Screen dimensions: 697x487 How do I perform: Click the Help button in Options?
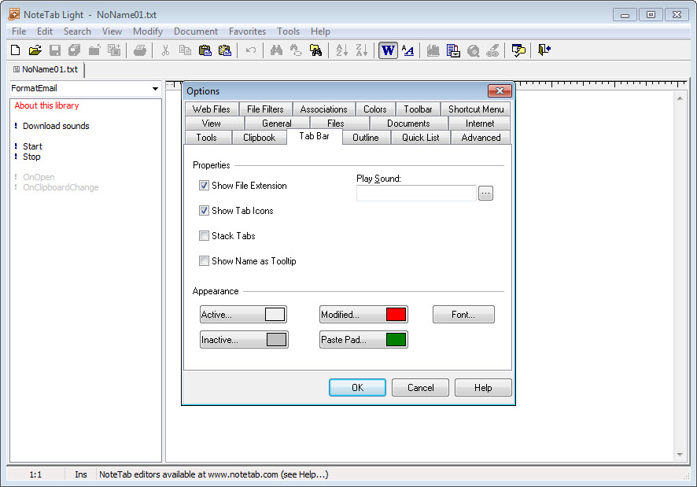pos(483,387)
